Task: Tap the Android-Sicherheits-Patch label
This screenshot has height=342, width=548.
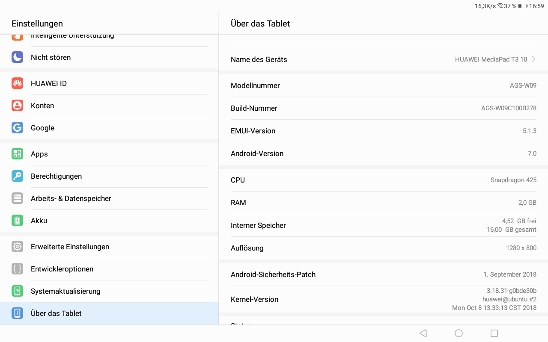Action: click(273, 274)
